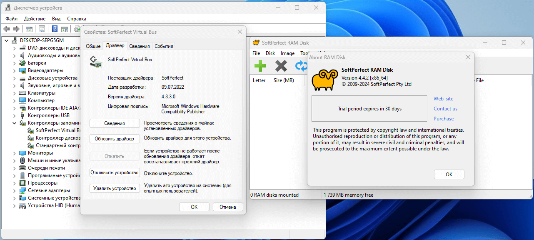Click the Сведения driver details button
The image size is (534, 240).
click(115, 123)
